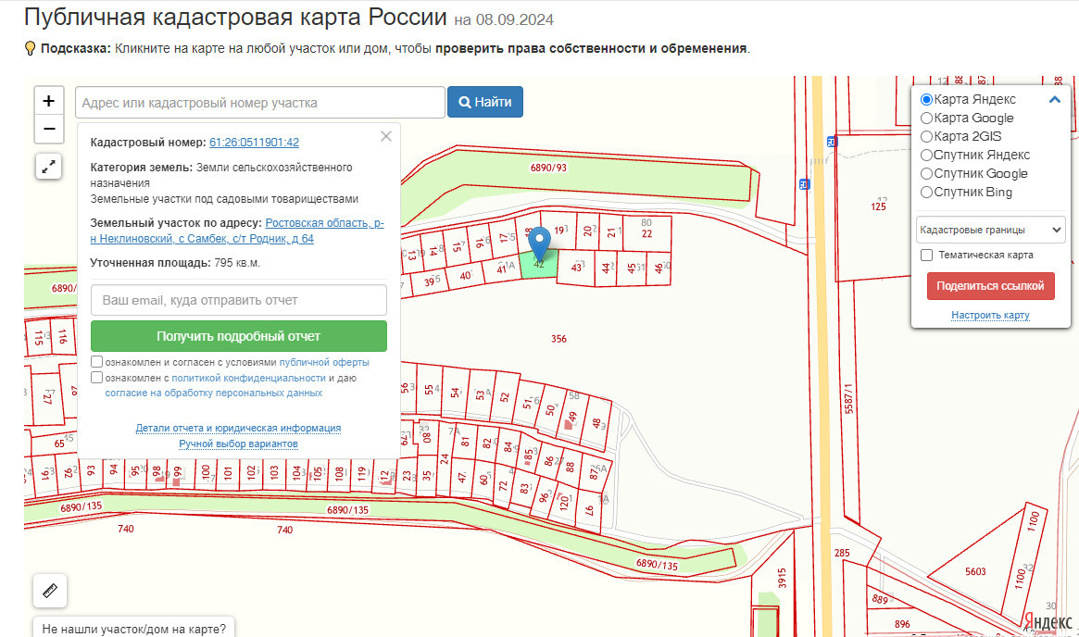
Task: Open публичной оферты link
Action: point(324,363)
